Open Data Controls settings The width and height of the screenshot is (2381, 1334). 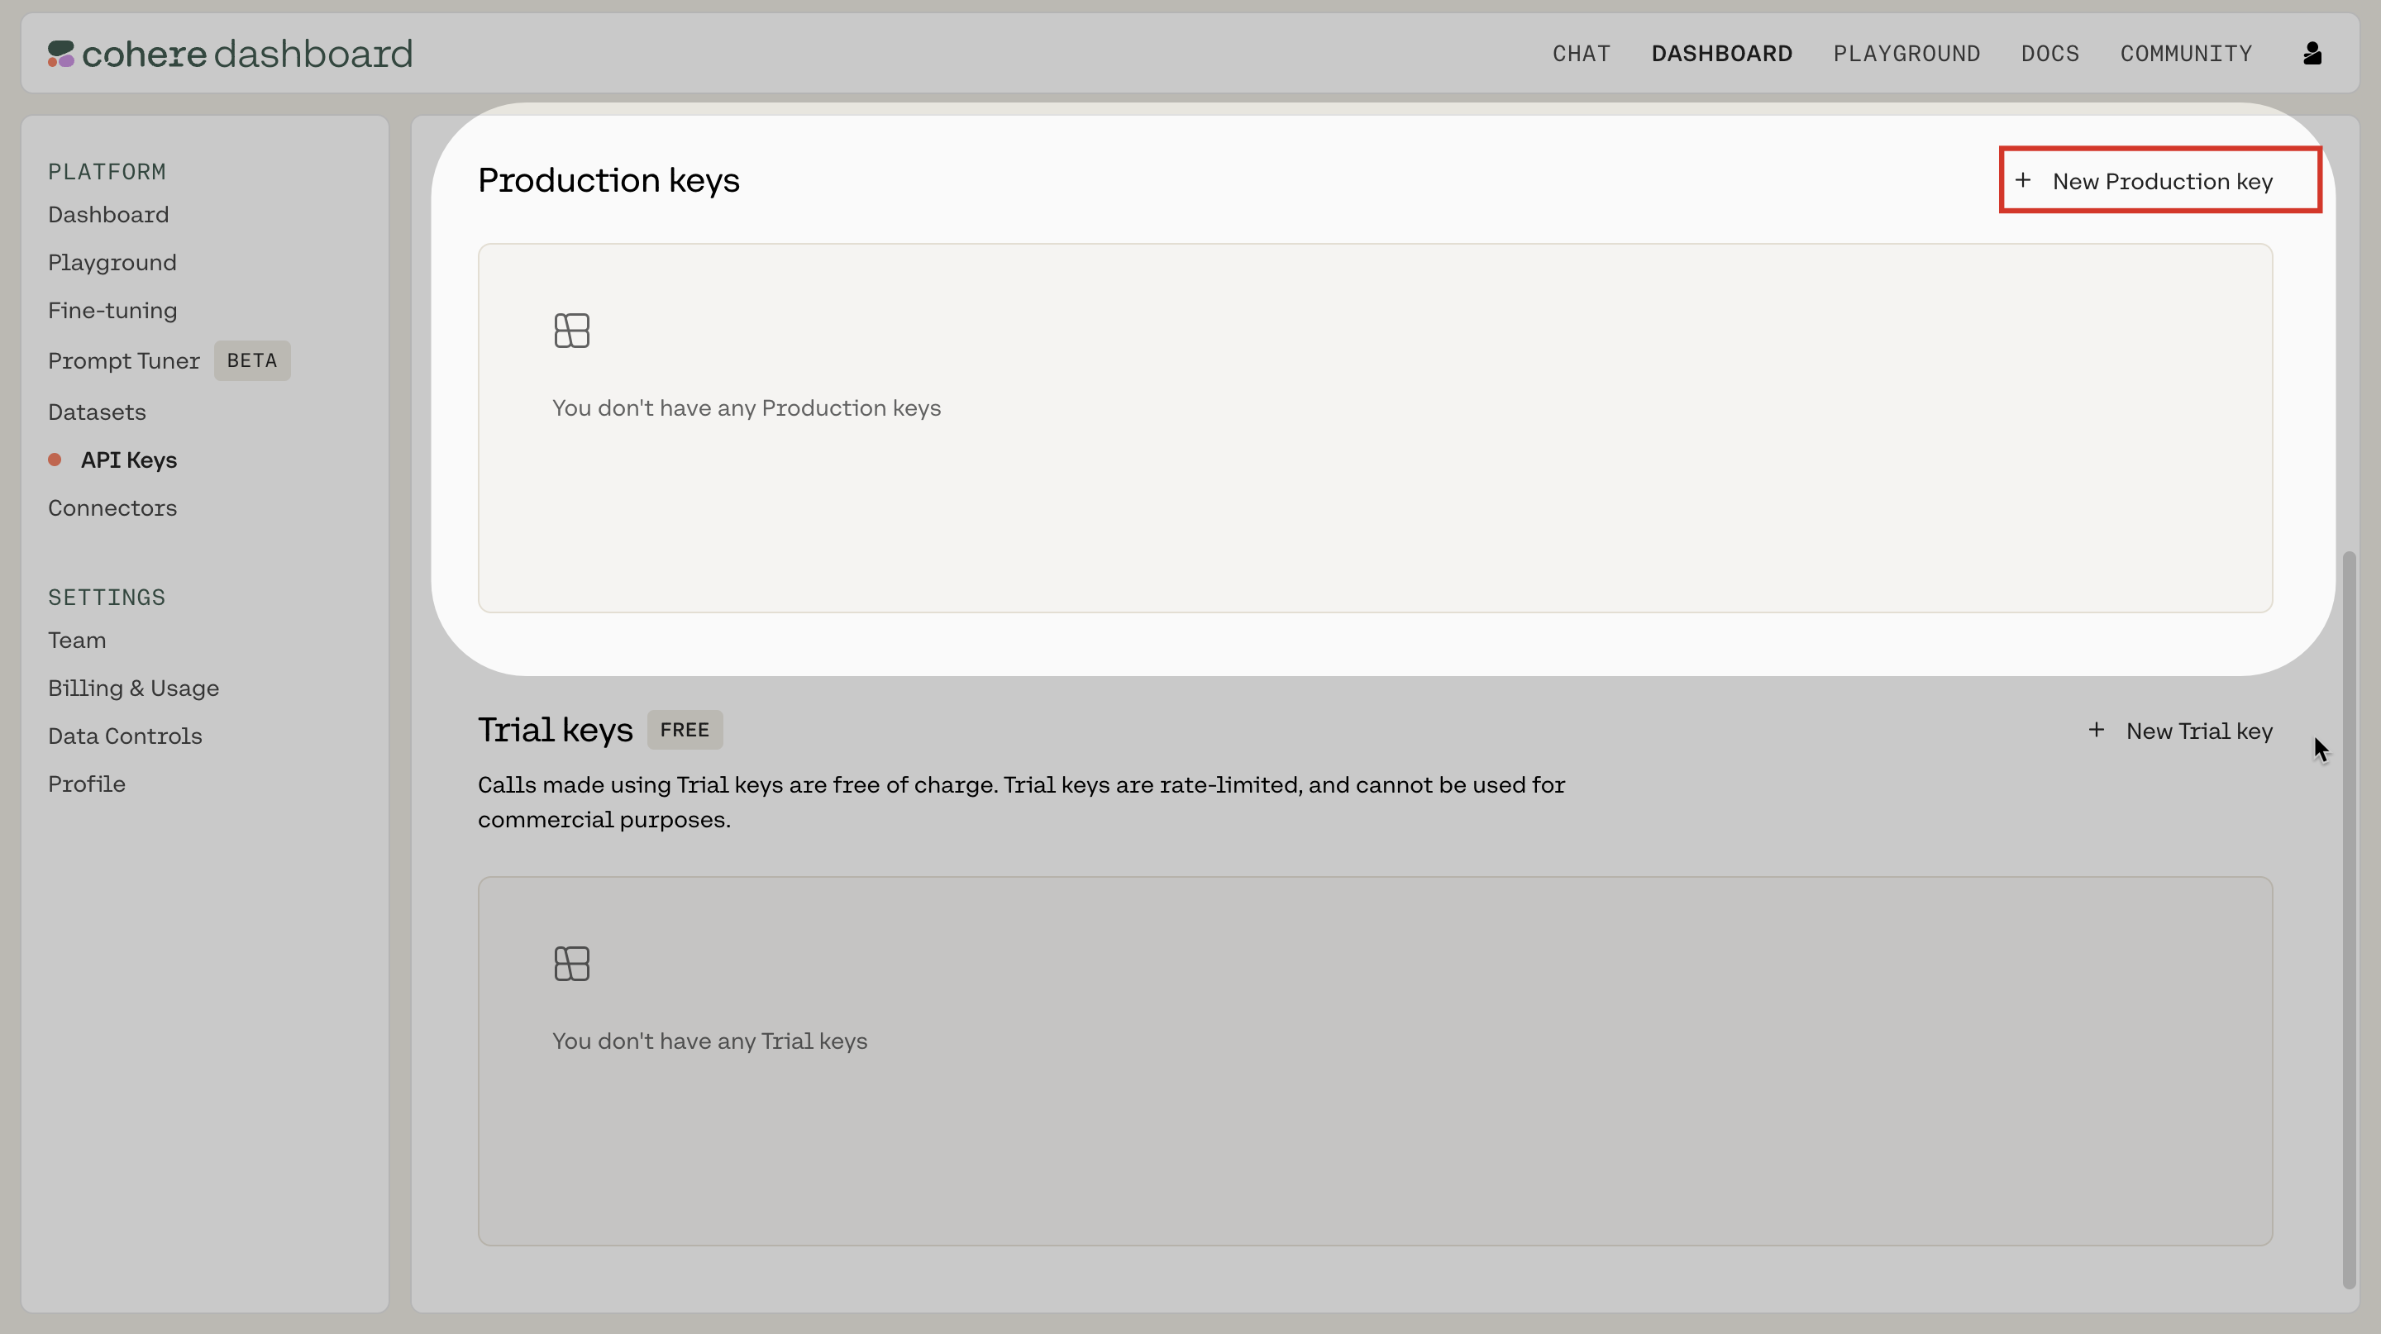coord(125,736)
